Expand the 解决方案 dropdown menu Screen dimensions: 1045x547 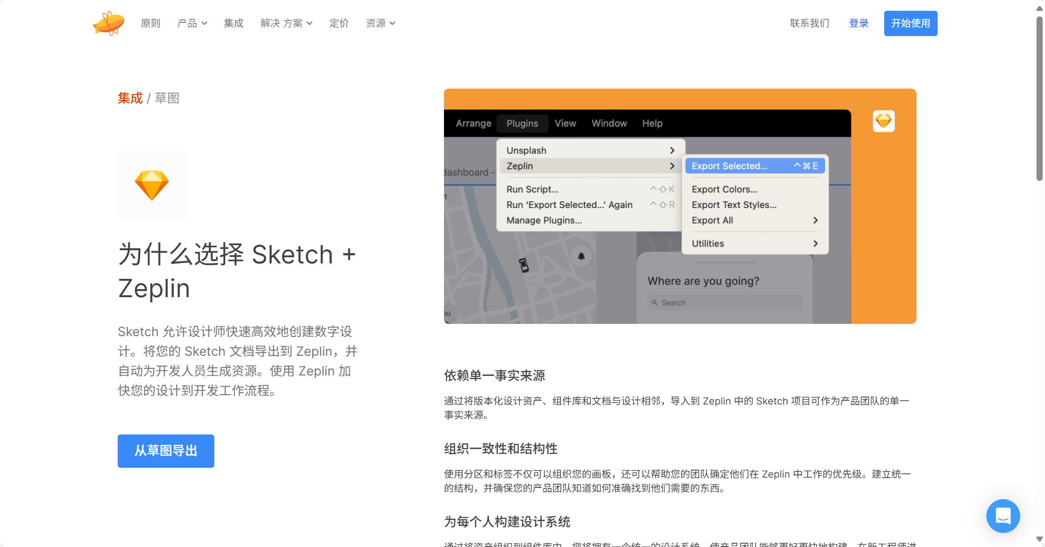[286, 23]
